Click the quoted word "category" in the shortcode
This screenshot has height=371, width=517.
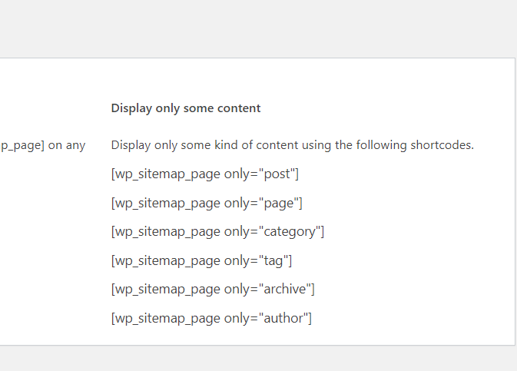tap(290, 232)
